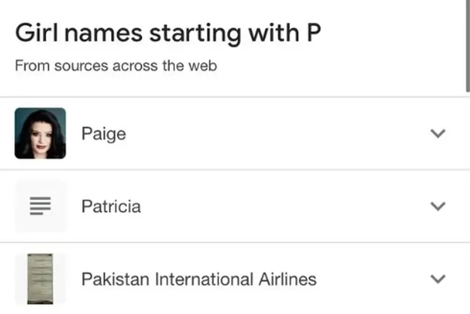Click the letter 'P' ending the heading

click(313, 33)
